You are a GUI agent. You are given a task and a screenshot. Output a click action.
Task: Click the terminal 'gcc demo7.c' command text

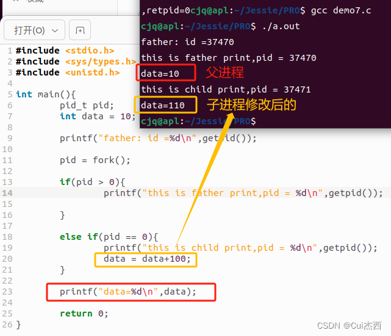[341, 10]
